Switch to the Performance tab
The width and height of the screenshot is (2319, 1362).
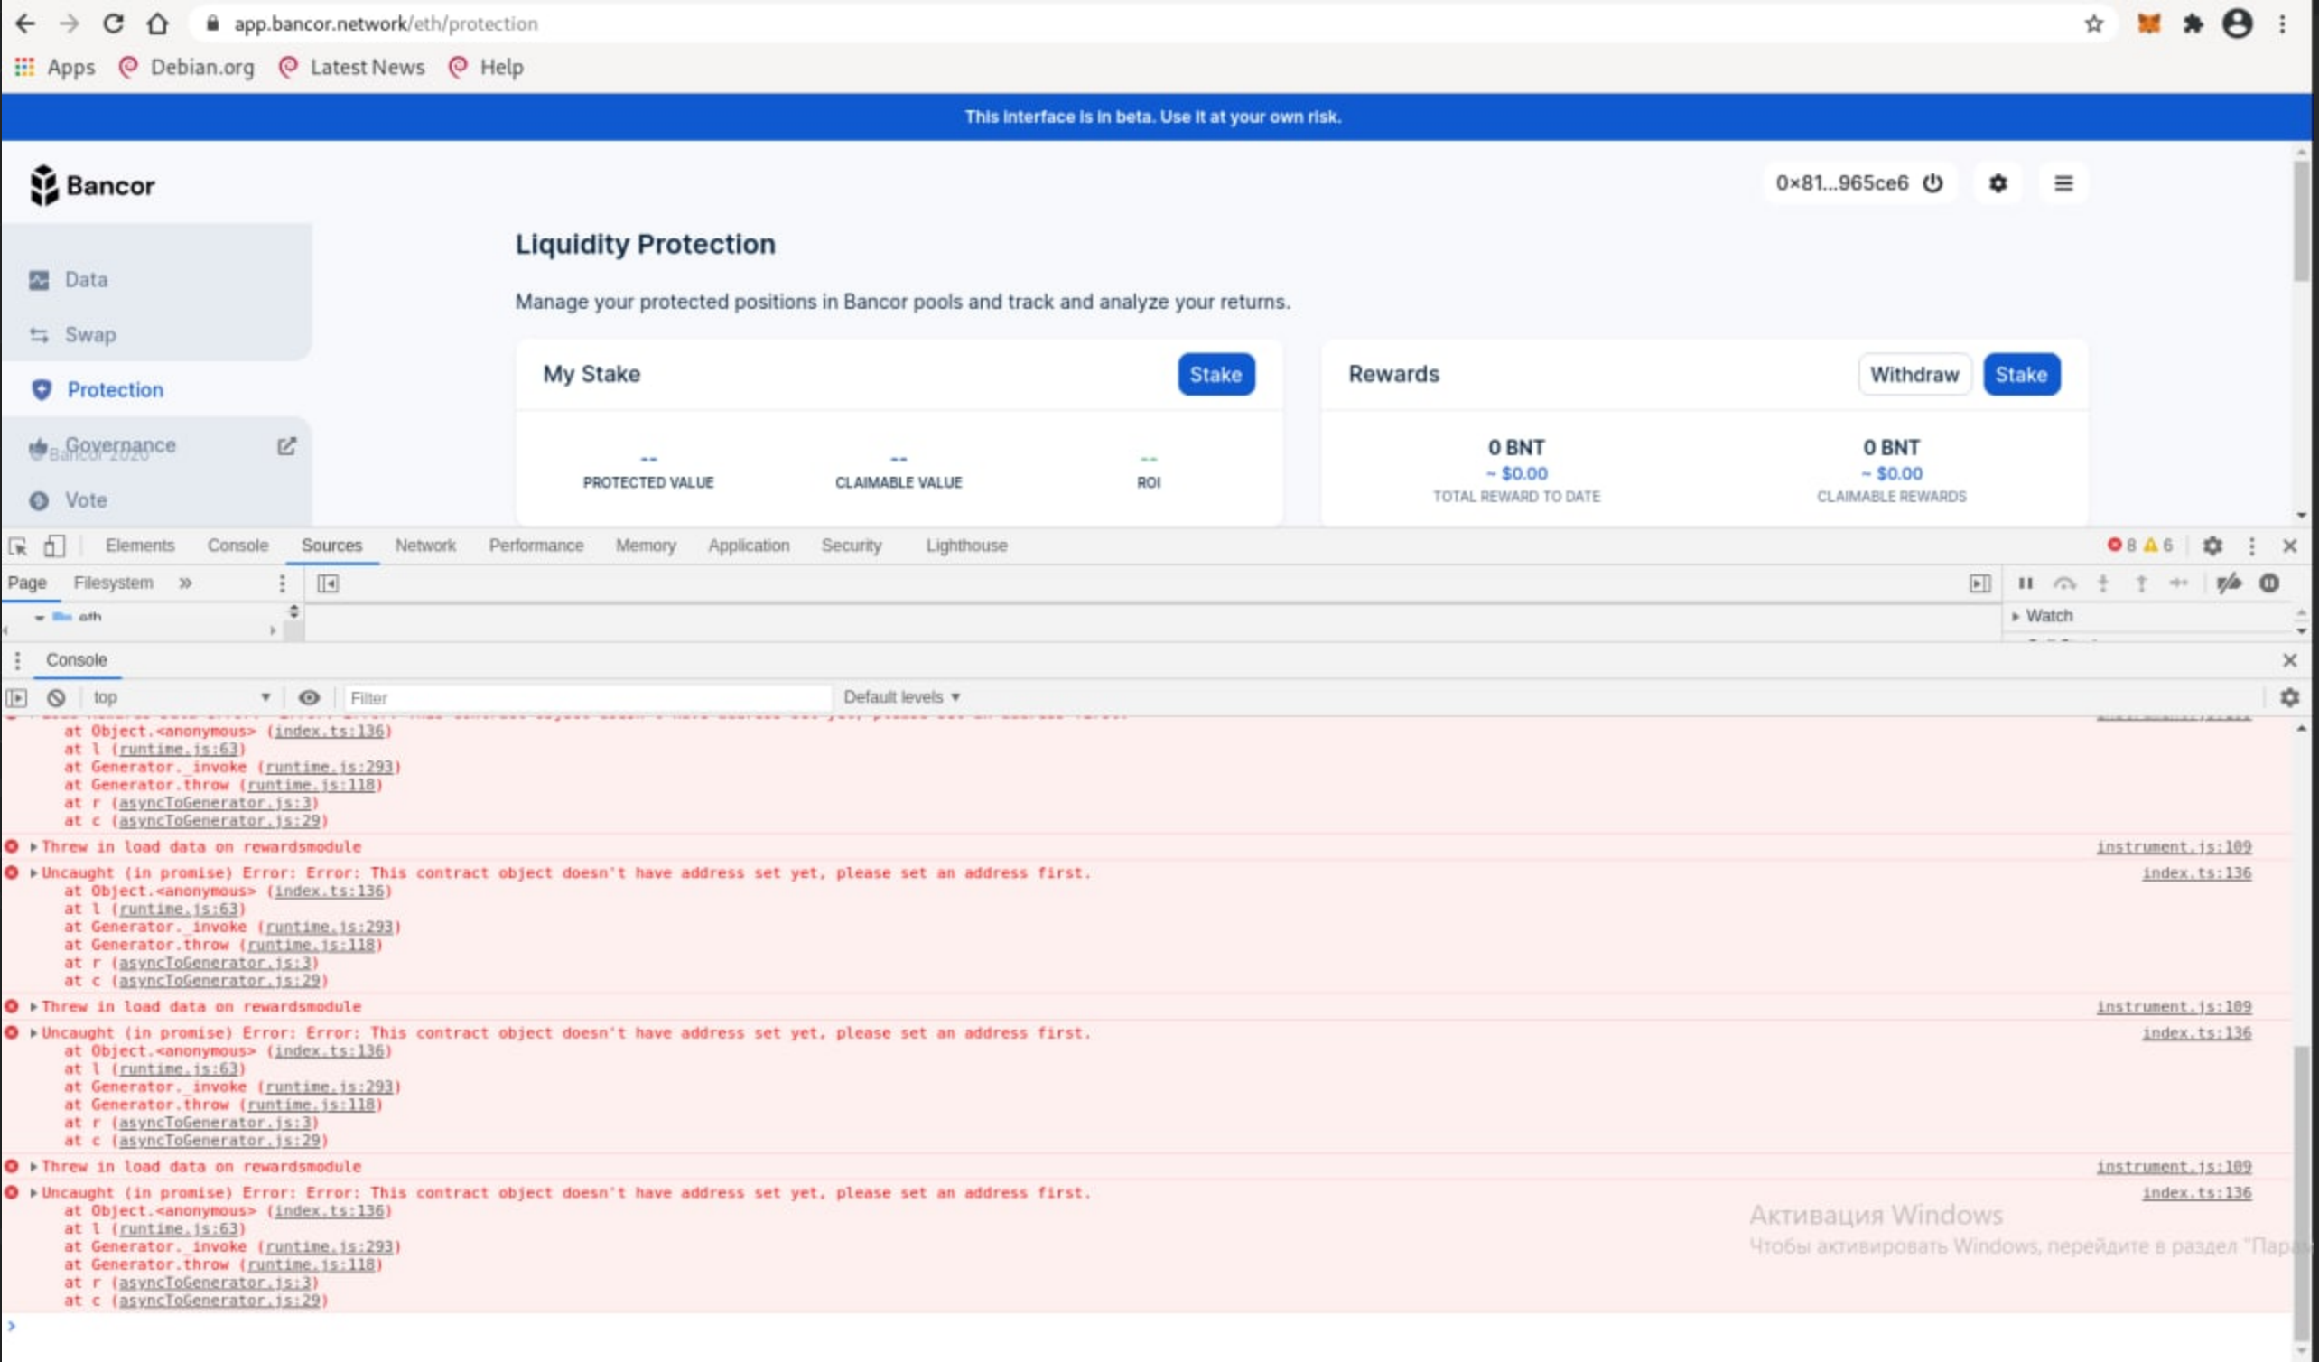point(536,546)
